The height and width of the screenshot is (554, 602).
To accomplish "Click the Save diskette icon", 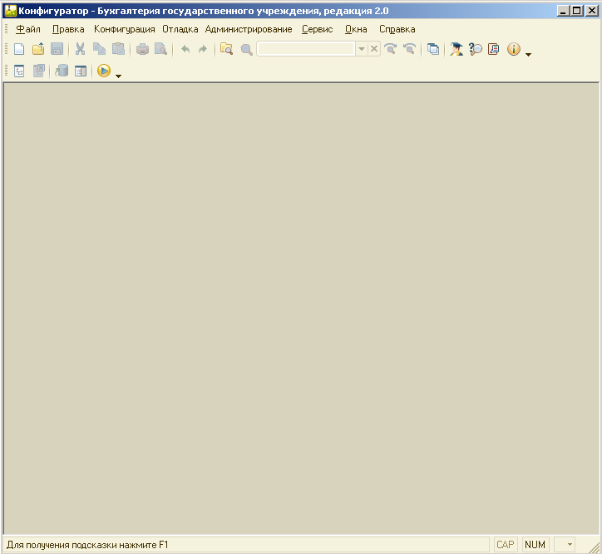I will coord(57,49).
